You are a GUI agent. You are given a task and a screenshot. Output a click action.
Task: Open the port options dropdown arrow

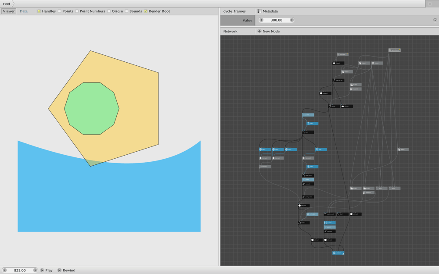[435, 20]
